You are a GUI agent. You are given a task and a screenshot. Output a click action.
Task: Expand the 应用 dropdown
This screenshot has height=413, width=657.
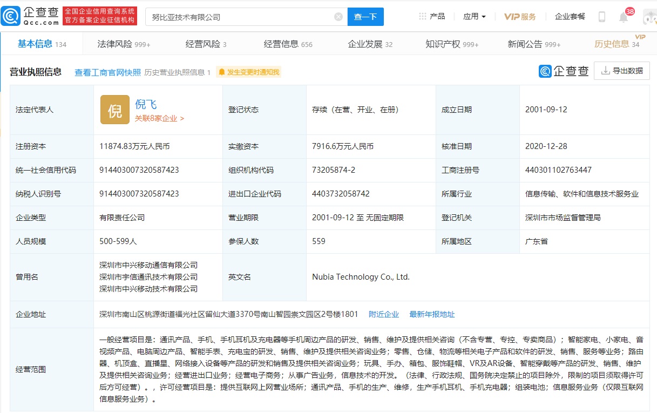pyautogui.click(x=475, y=17)
